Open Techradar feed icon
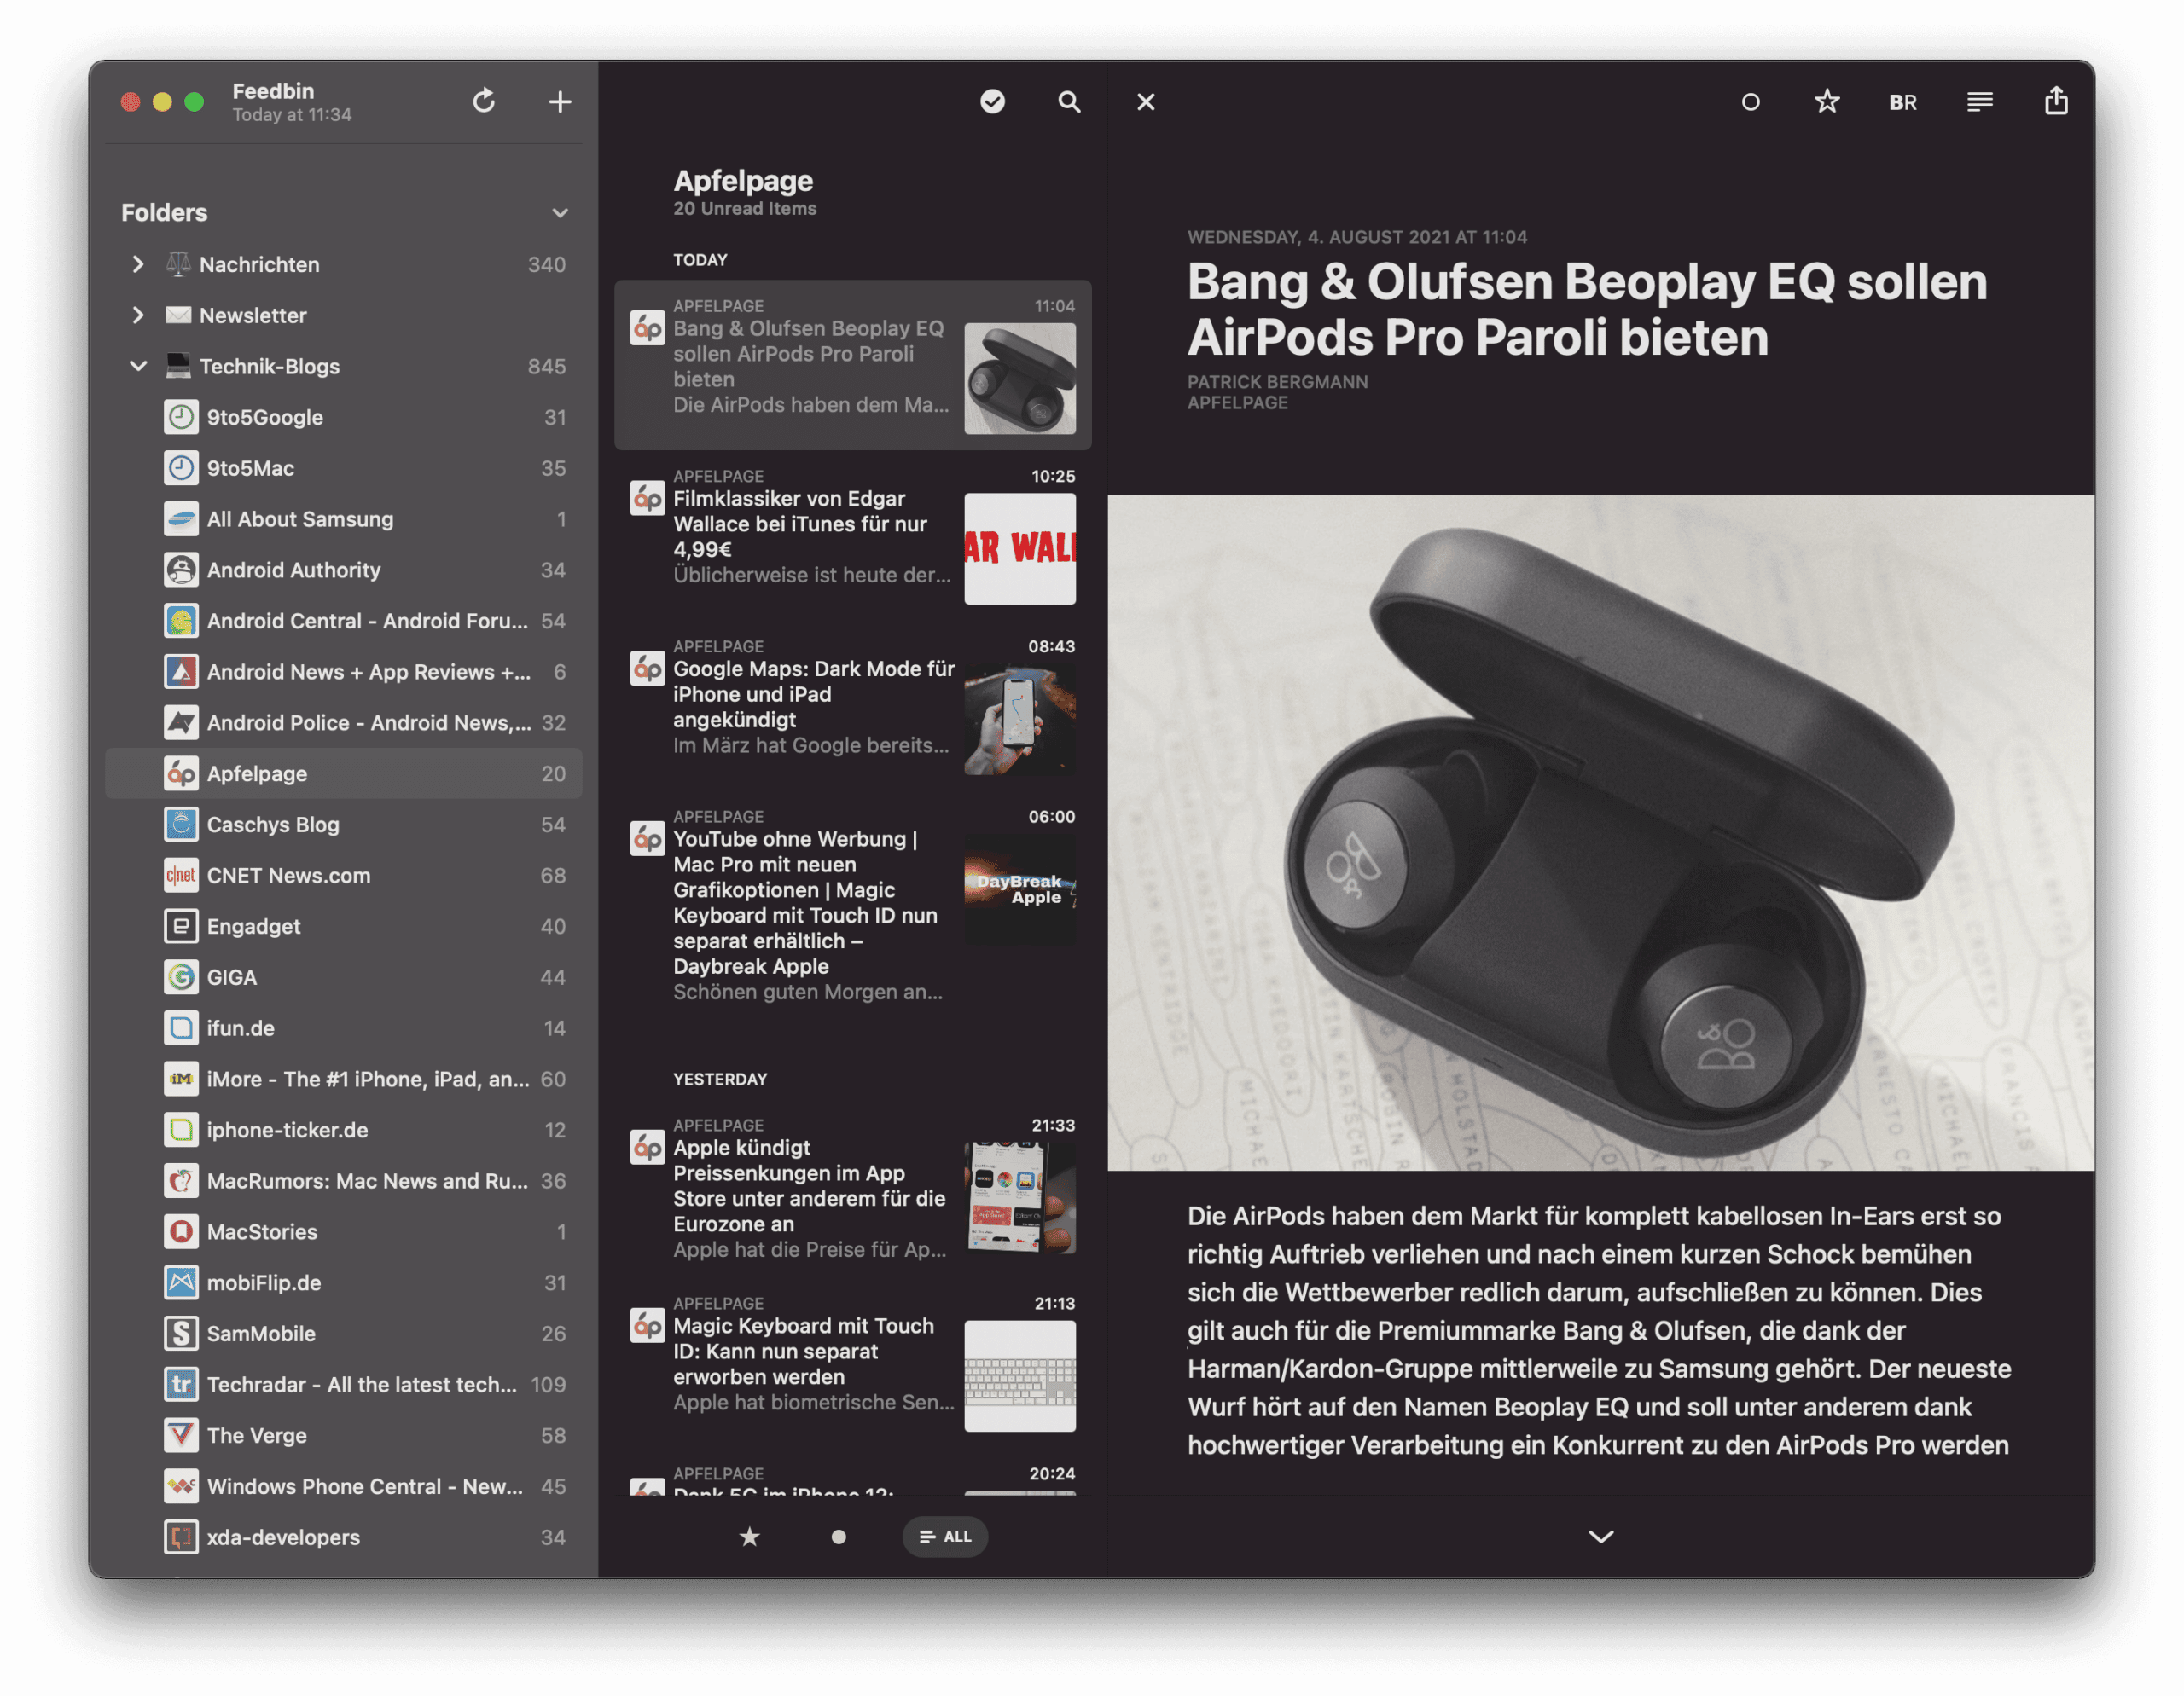Image resolution: width=2184 pixels, height=1696 pixels. pos(181,1384)
